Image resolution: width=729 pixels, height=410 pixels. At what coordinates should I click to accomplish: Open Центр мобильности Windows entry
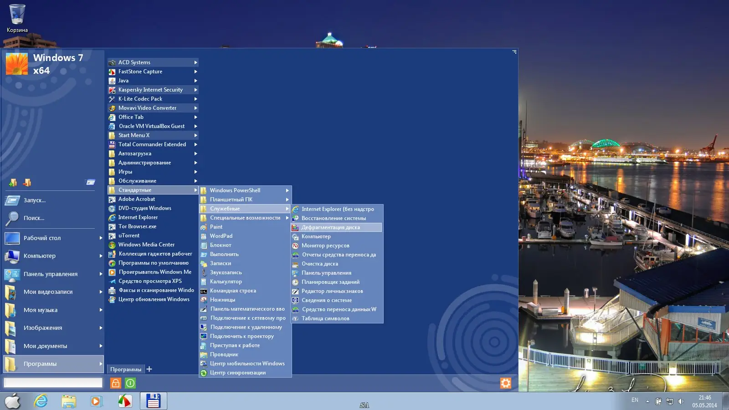(x=245, y=364)
